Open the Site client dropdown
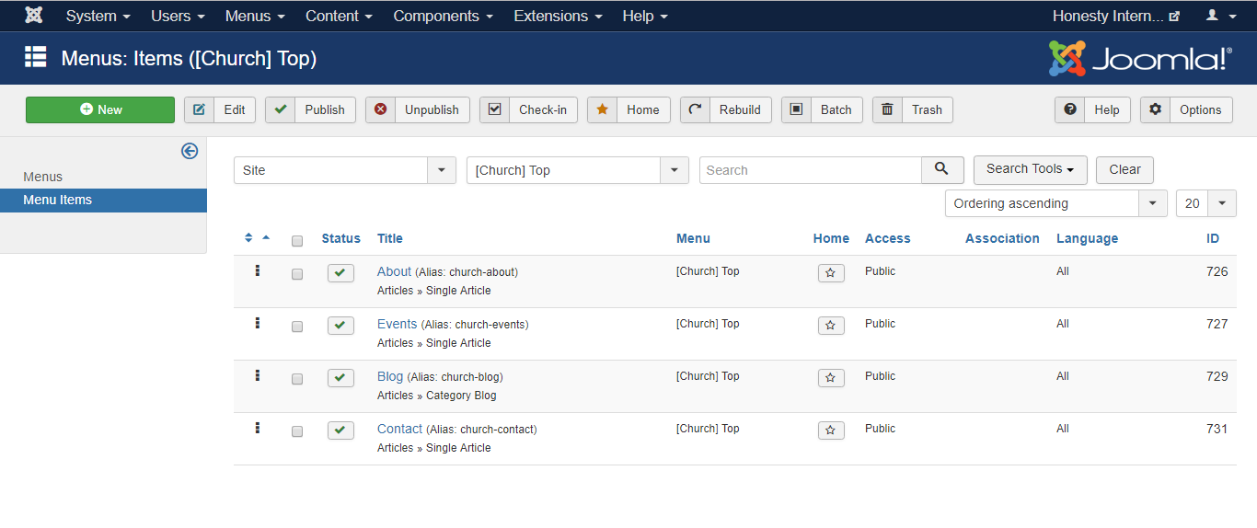1257x528 pixels. click(344, 170)
